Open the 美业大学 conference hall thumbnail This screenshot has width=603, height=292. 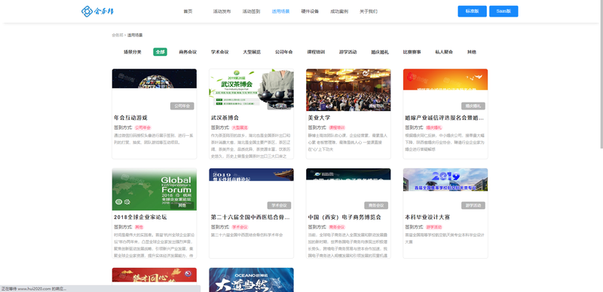[348, 90]
